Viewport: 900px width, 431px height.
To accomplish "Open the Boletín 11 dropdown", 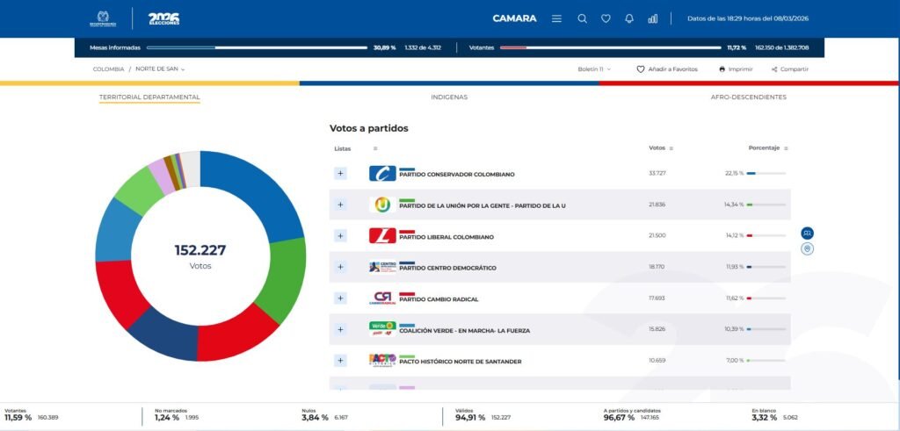I will pyautogui.click(x=594, y=68).
